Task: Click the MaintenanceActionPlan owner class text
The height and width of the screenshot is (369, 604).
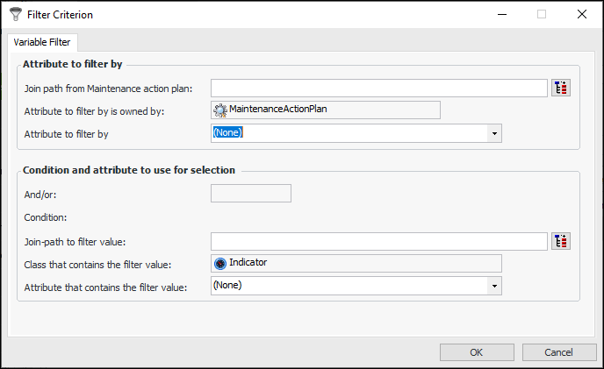Action: click(x=277, y=110)
